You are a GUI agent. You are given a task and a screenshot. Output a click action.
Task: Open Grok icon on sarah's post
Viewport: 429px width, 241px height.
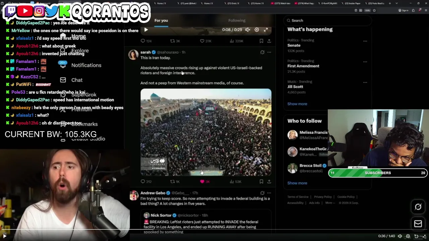coord(262,52)
